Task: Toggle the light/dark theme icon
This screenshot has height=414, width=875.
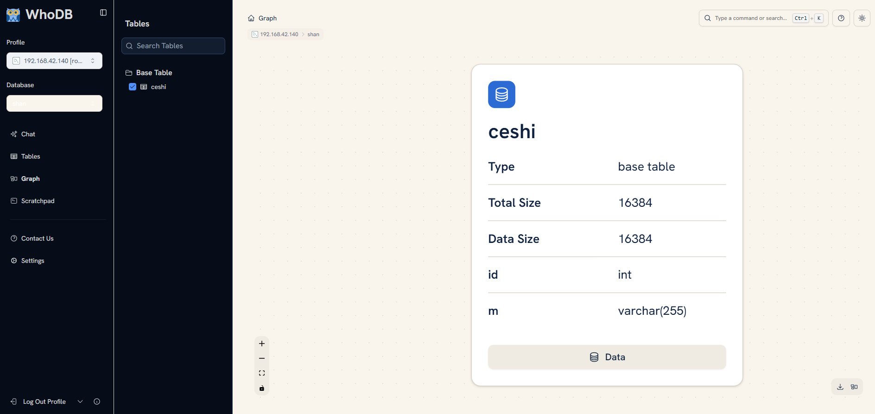Action: [862, 18]
